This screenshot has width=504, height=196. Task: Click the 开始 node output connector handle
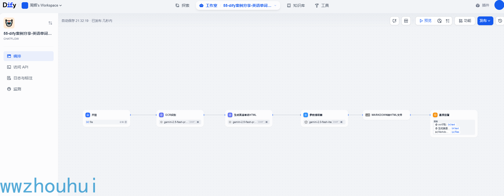click(131, 115)
